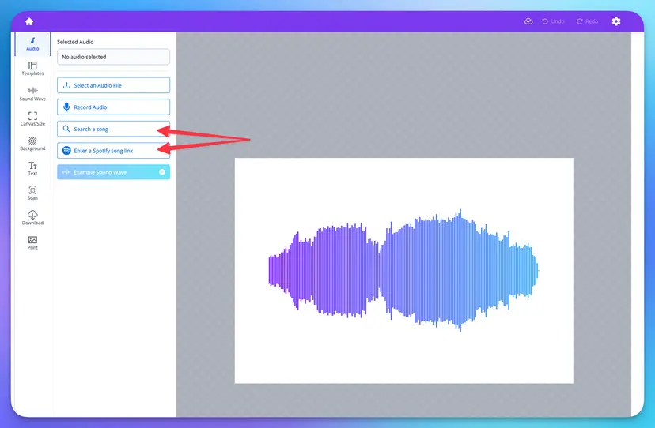Click the Search a song button
The image size is (655, 428).
[x=114, y=129]
